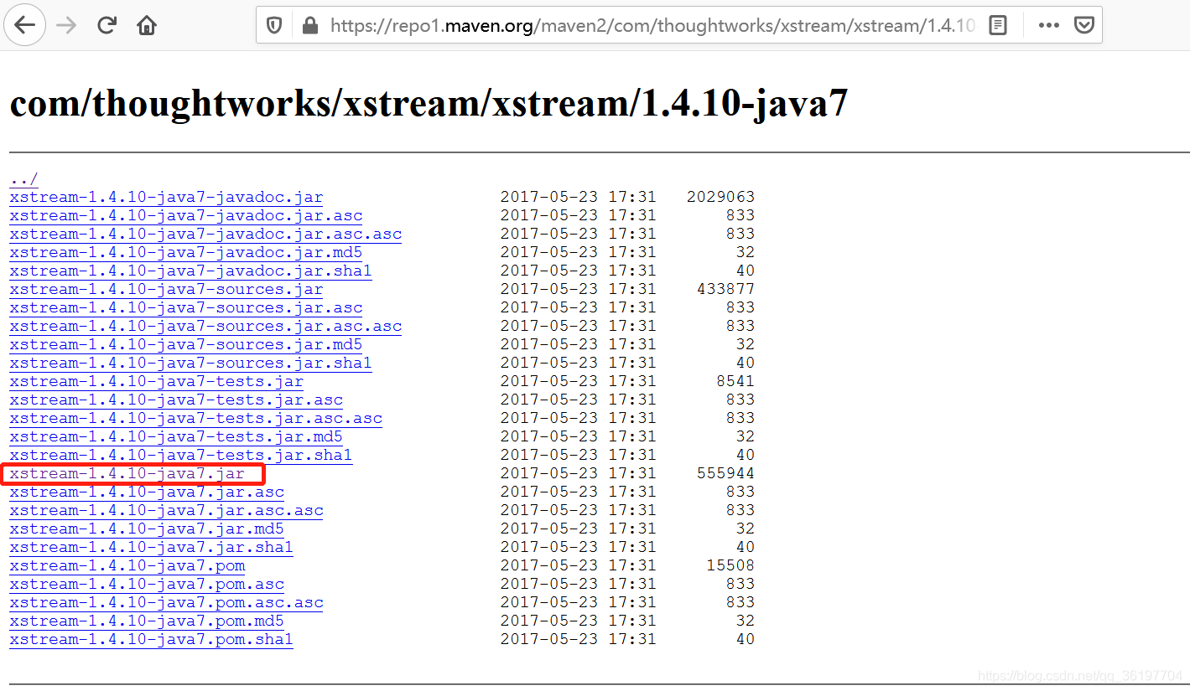Select the file size value 15508

(x=730, y=565)
